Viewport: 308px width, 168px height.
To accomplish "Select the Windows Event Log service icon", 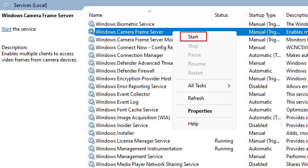I will (x=91, y=102).
